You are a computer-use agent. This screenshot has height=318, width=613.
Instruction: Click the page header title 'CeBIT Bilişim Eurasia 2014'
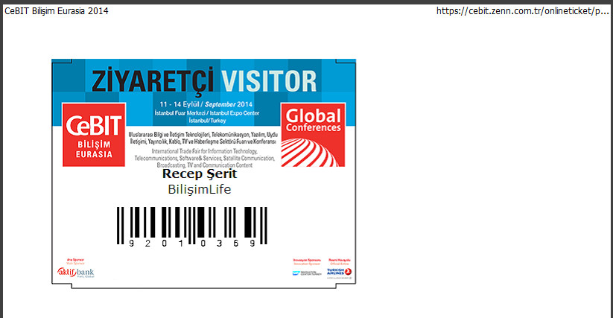tap(57, 11)
